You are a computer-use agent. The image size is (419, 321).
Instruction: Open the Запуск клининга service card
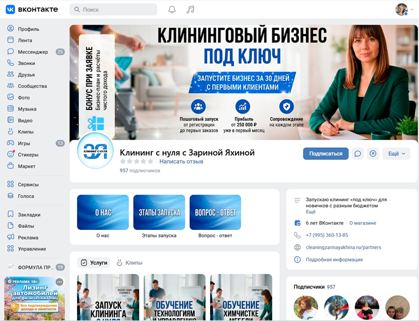[108, 297]
